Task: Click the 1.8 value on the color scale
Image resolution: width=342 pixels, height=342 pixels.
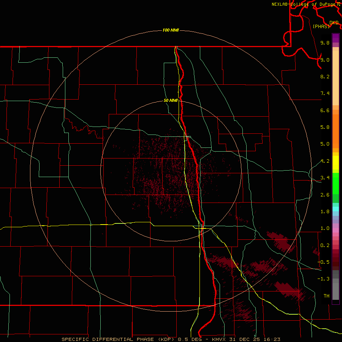Action: coord(325,212)
